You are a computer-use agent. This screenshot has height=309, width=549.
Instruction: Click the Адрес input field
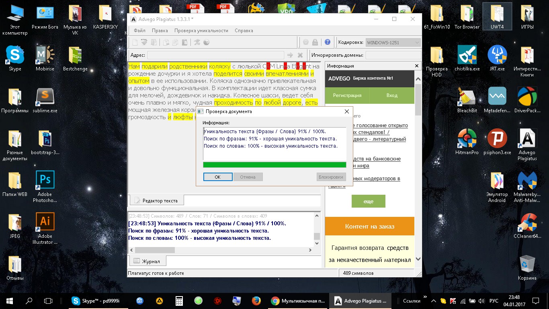click(216, 55)
